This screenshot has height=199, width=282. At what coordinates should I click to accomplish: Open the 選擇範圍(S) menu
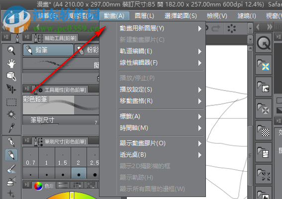[181, 16]
